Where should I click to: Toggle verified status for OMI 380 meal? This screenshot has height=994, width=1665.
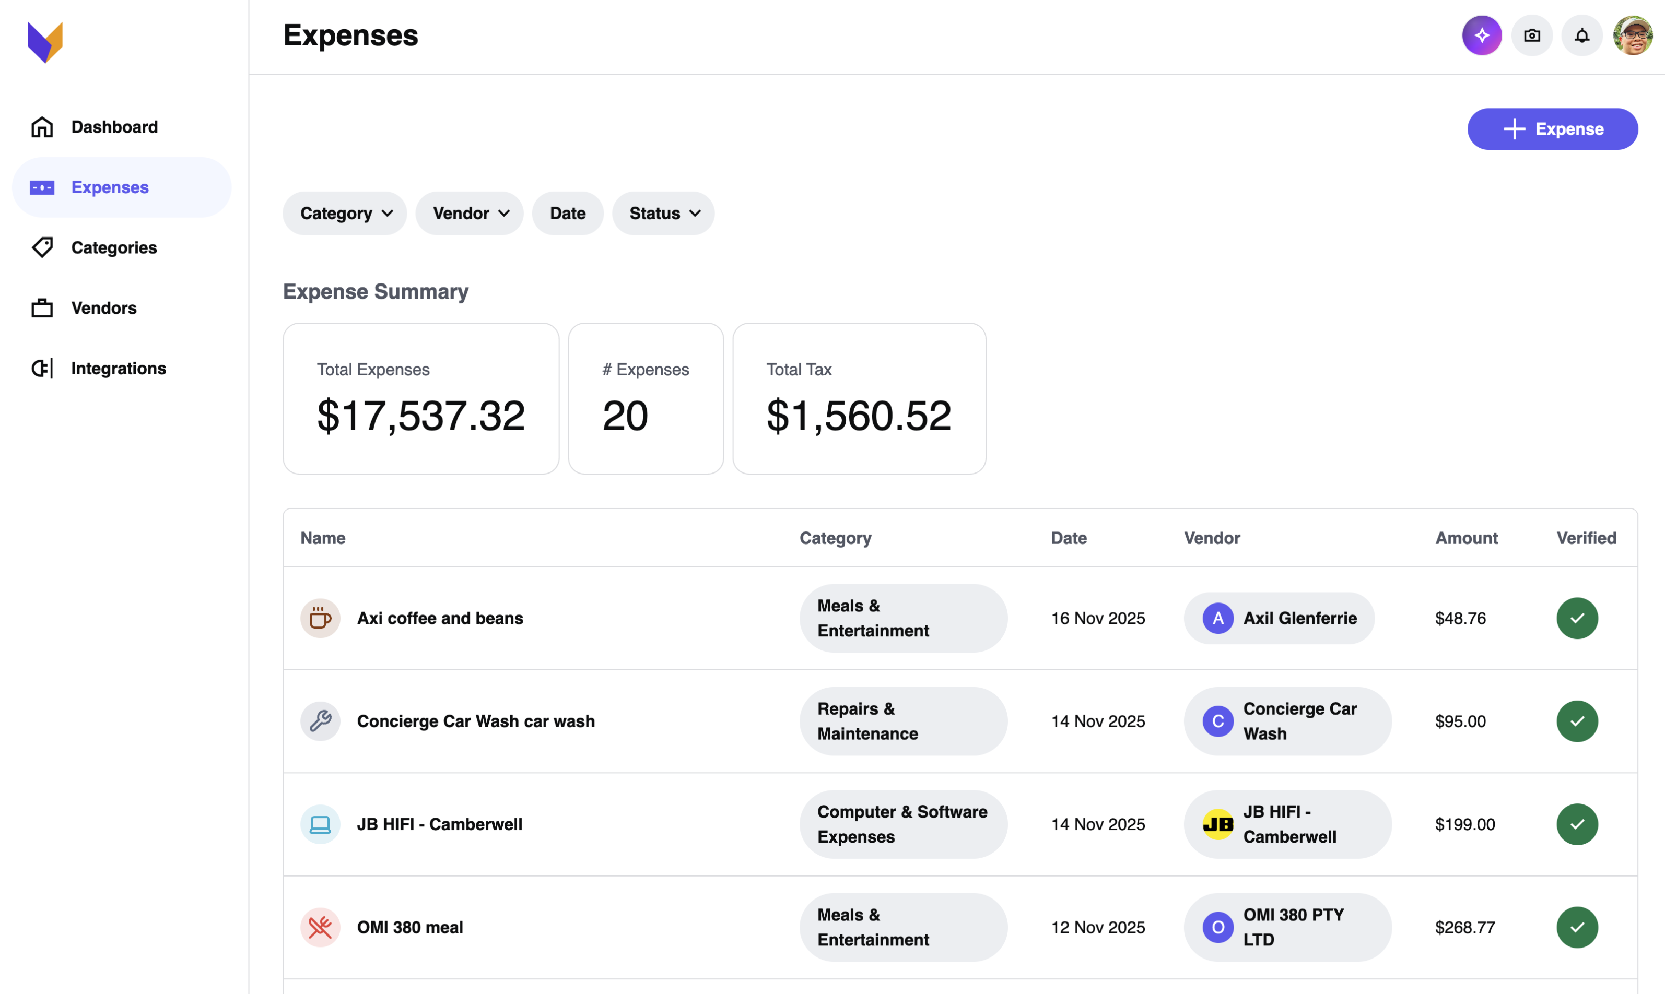(x=1577, y=927)
